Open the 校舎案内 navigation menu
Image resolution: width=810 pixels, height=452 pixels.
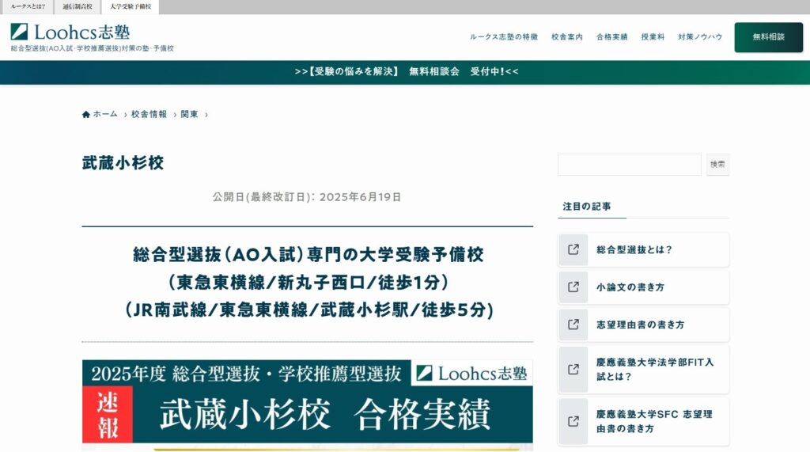coord(567,37)
